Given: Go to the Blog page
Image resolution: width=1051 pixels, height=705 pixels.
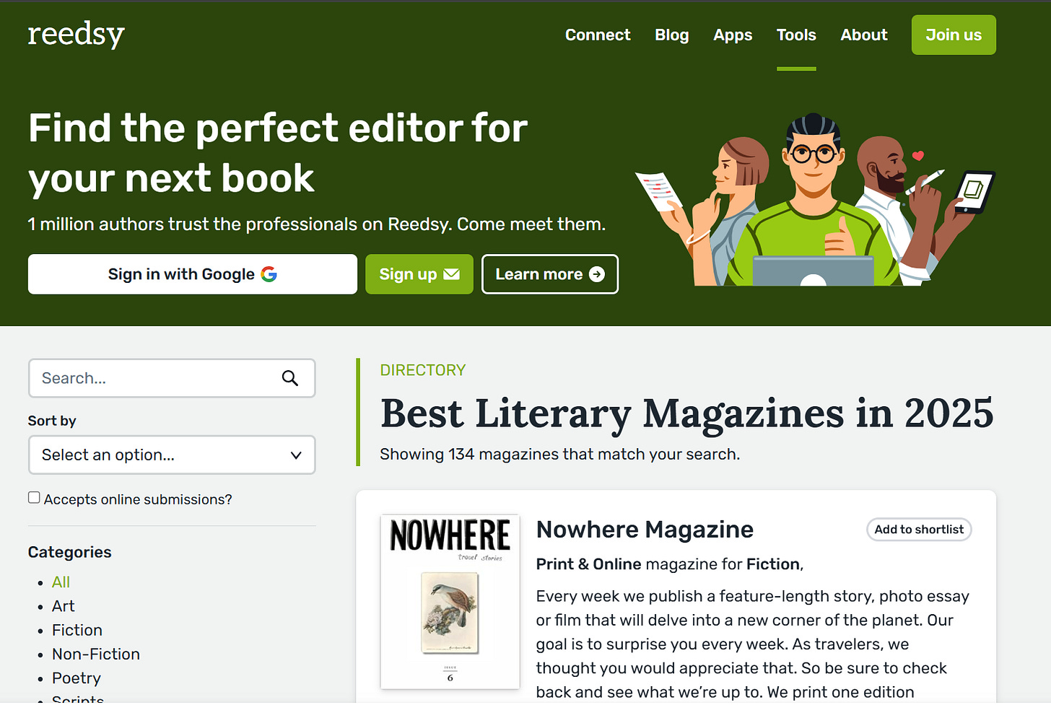Looking at the screenshot, I should [x=672, y=35].
